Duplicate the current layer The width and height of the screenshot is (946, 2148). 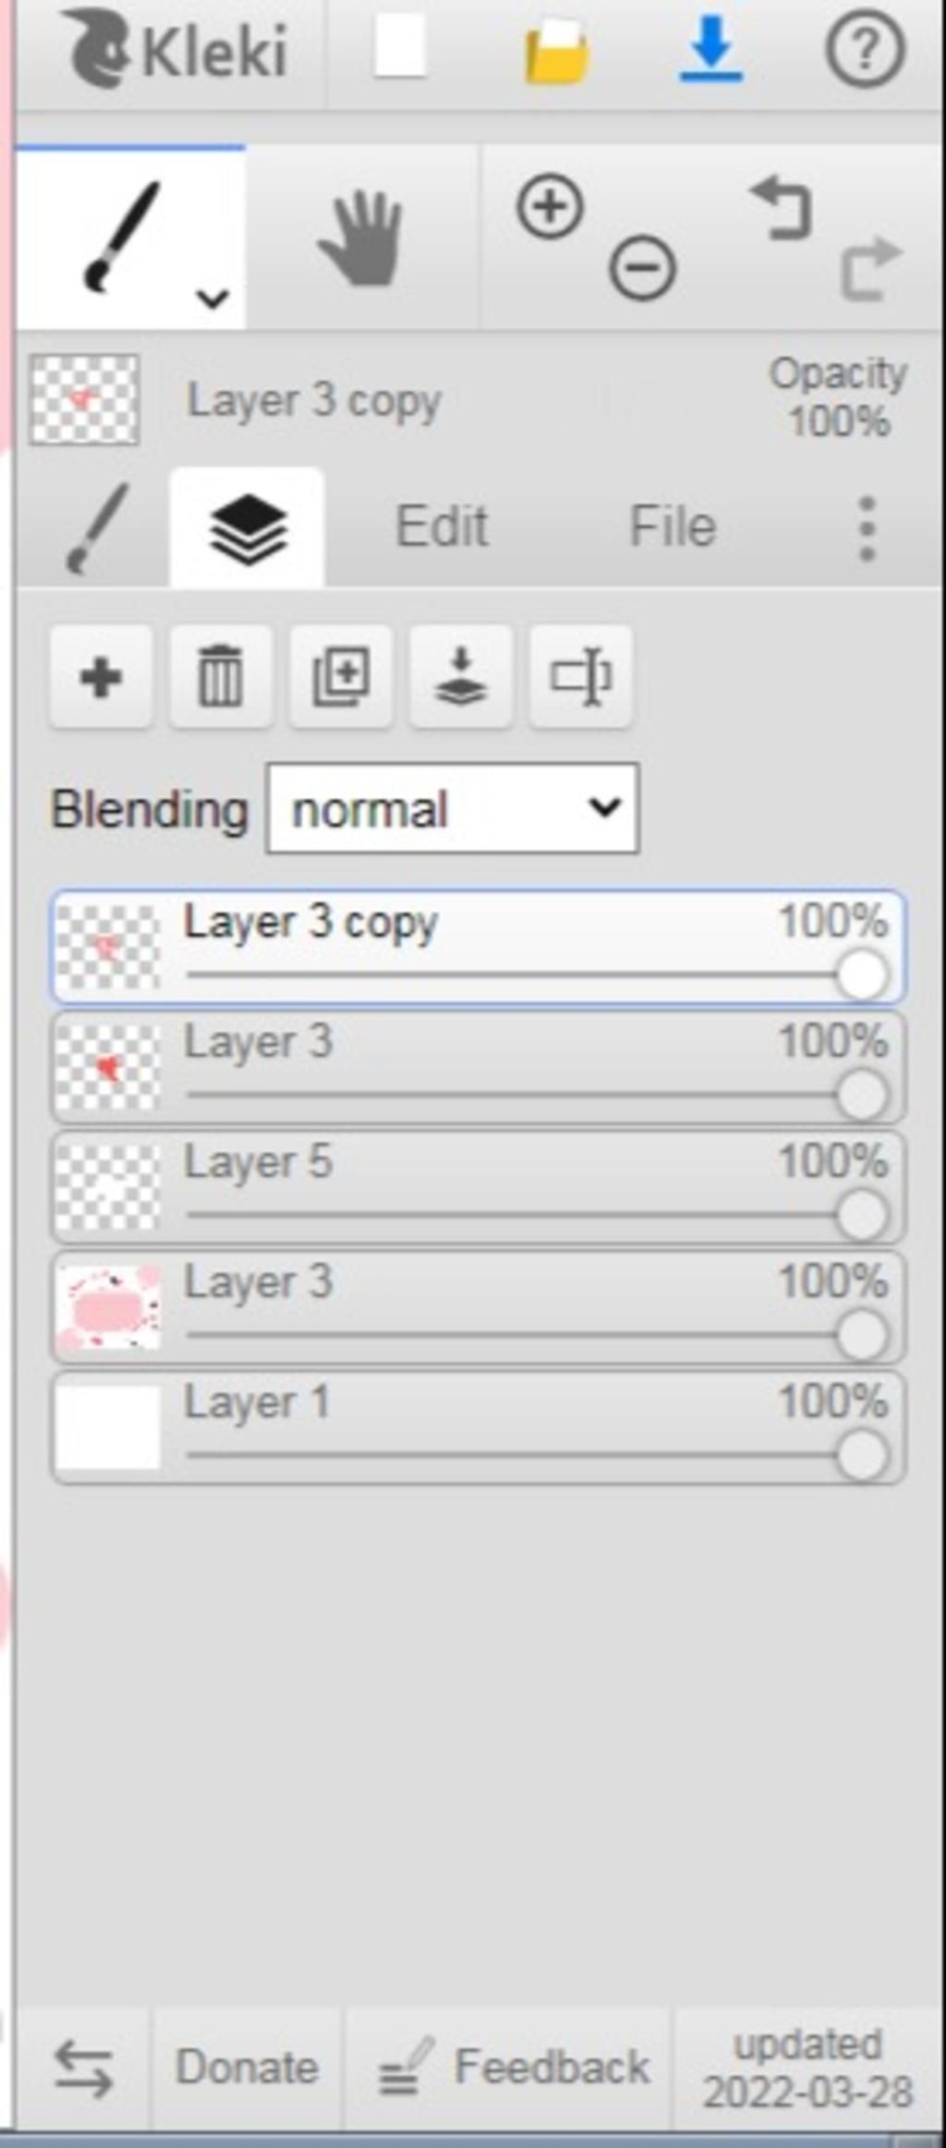coord(341,677)
